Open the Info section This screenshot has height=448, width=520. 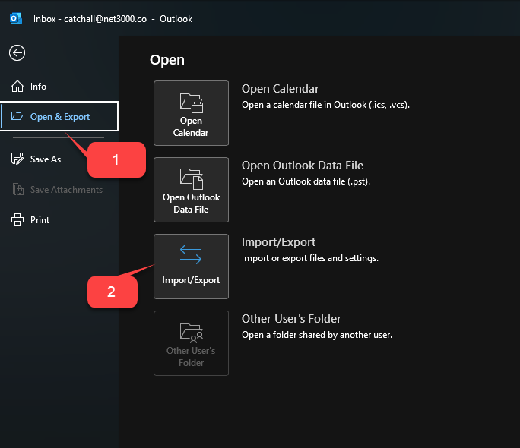click(x=59, y=87)
